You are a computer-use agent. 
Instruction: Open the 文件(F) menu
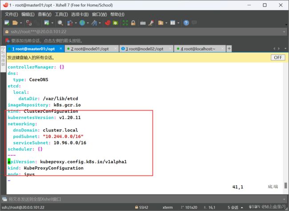coord(11,14)
